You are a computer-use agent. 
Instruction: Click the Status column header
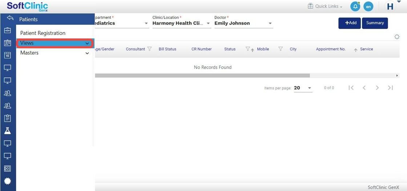(x=230, y=49)
